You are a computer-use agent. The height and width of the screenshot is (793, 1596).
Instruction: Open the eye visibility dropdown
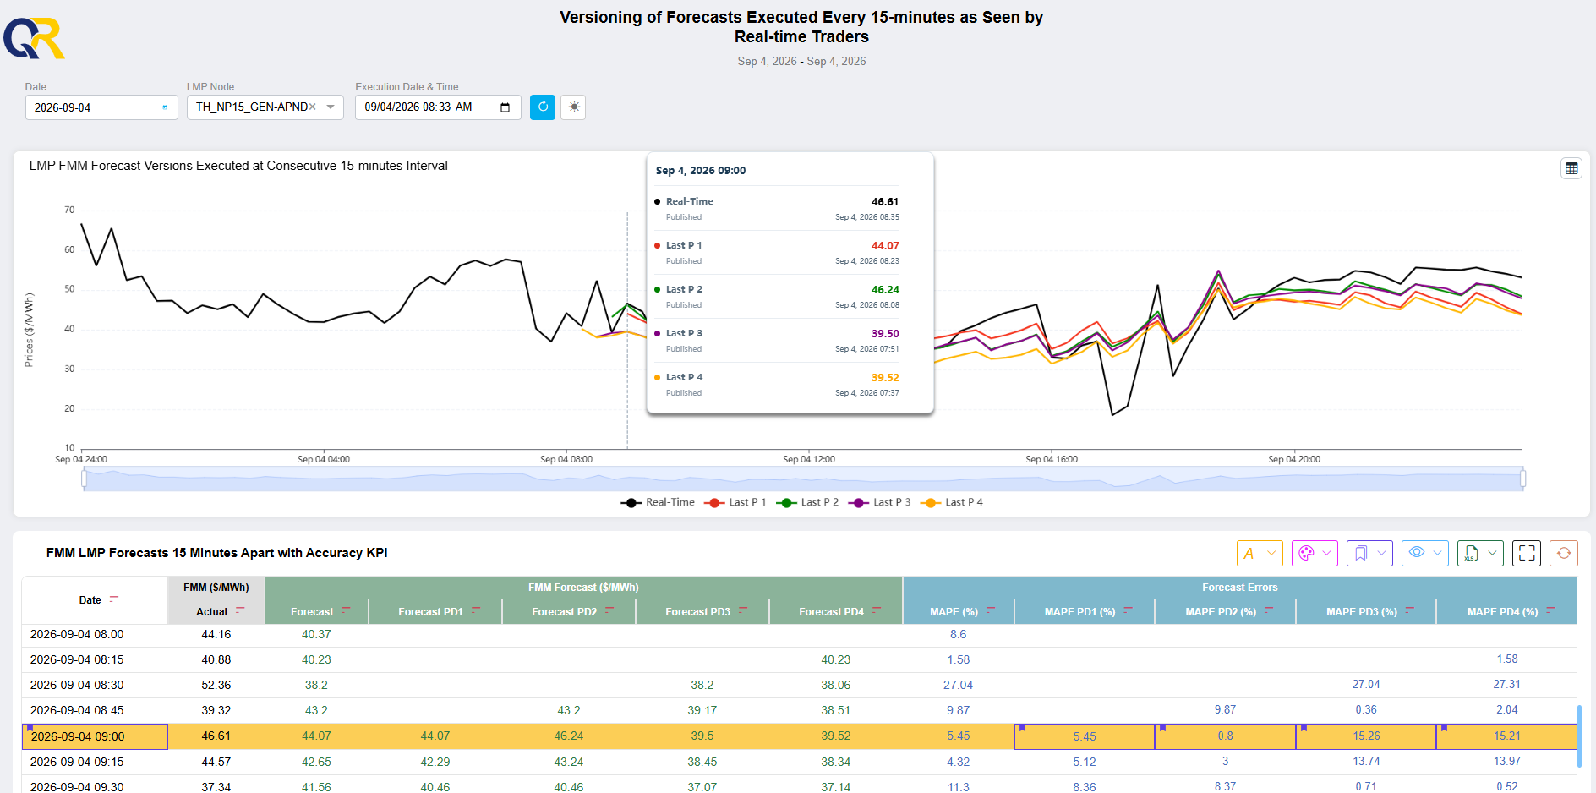click(1425, 553)
